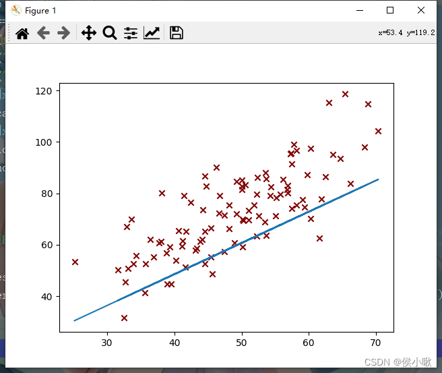Click the y-axis tick label 80

(x=46, y=194)
